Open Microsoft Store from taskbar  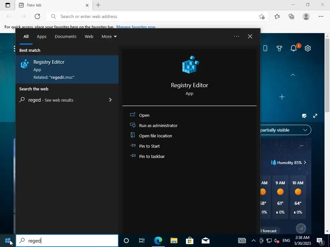pyautogui.click(x=189, y=241)
